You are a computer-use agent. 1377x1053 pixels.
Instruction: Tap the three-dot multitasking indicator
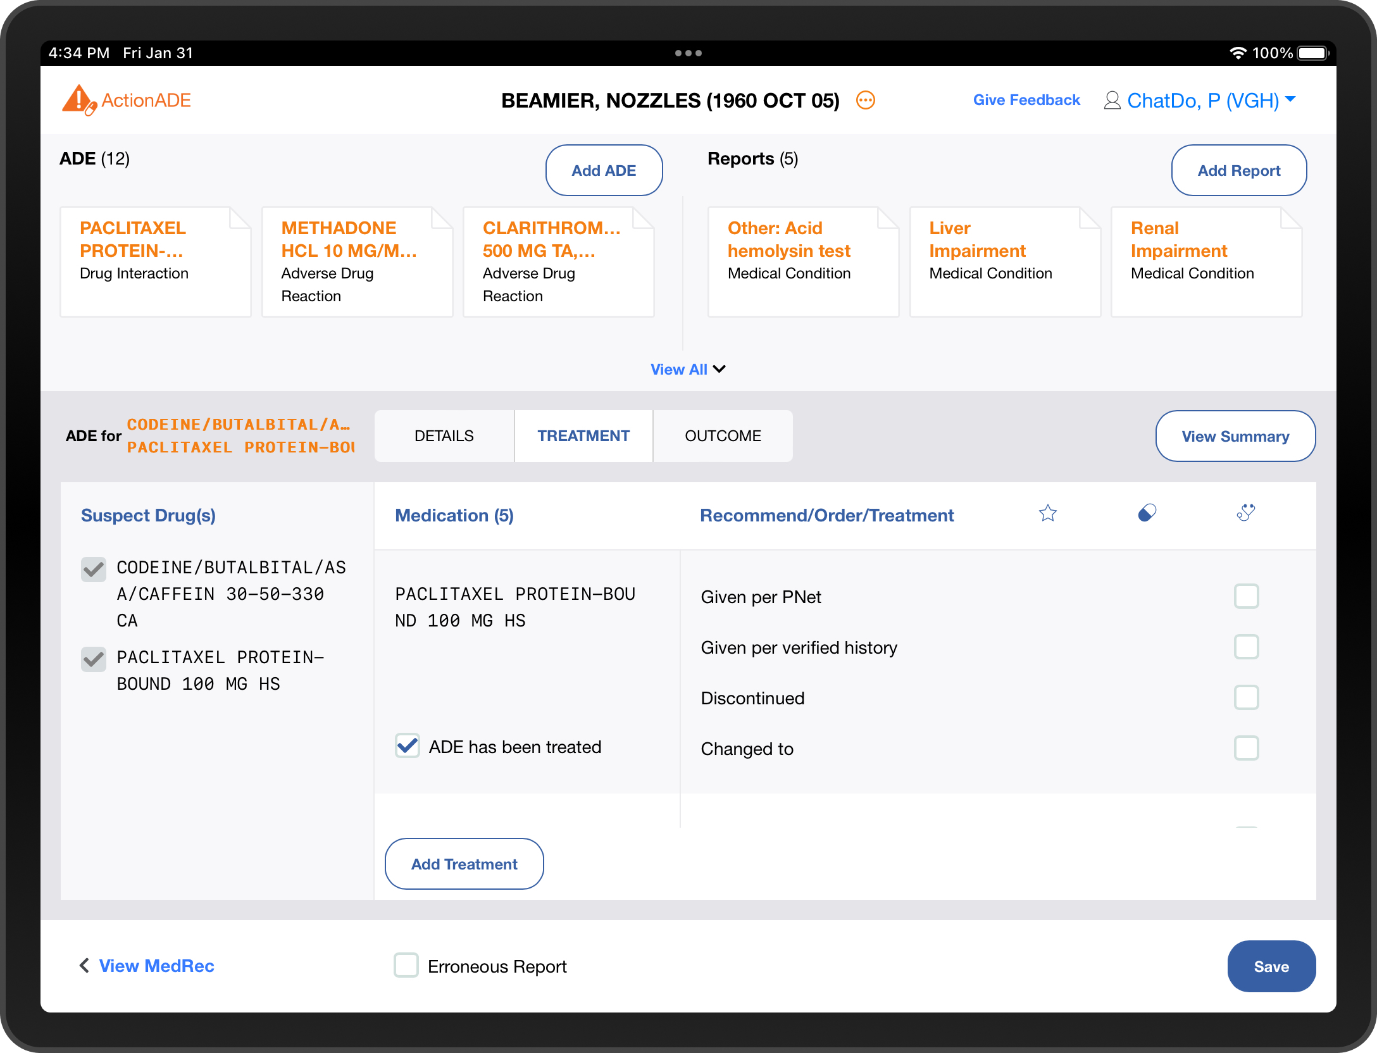688,53
